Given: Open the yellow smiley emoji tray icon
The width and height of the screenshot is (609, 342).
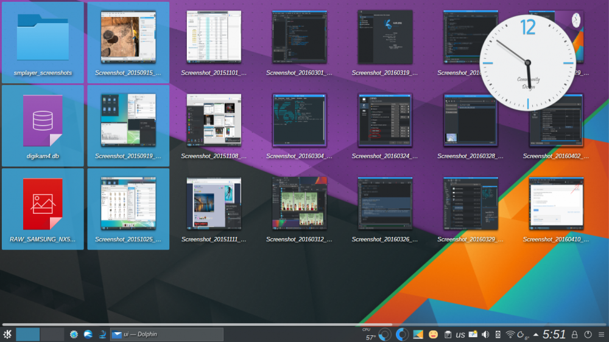Looking at the screenshot, I should coord(433,334).
